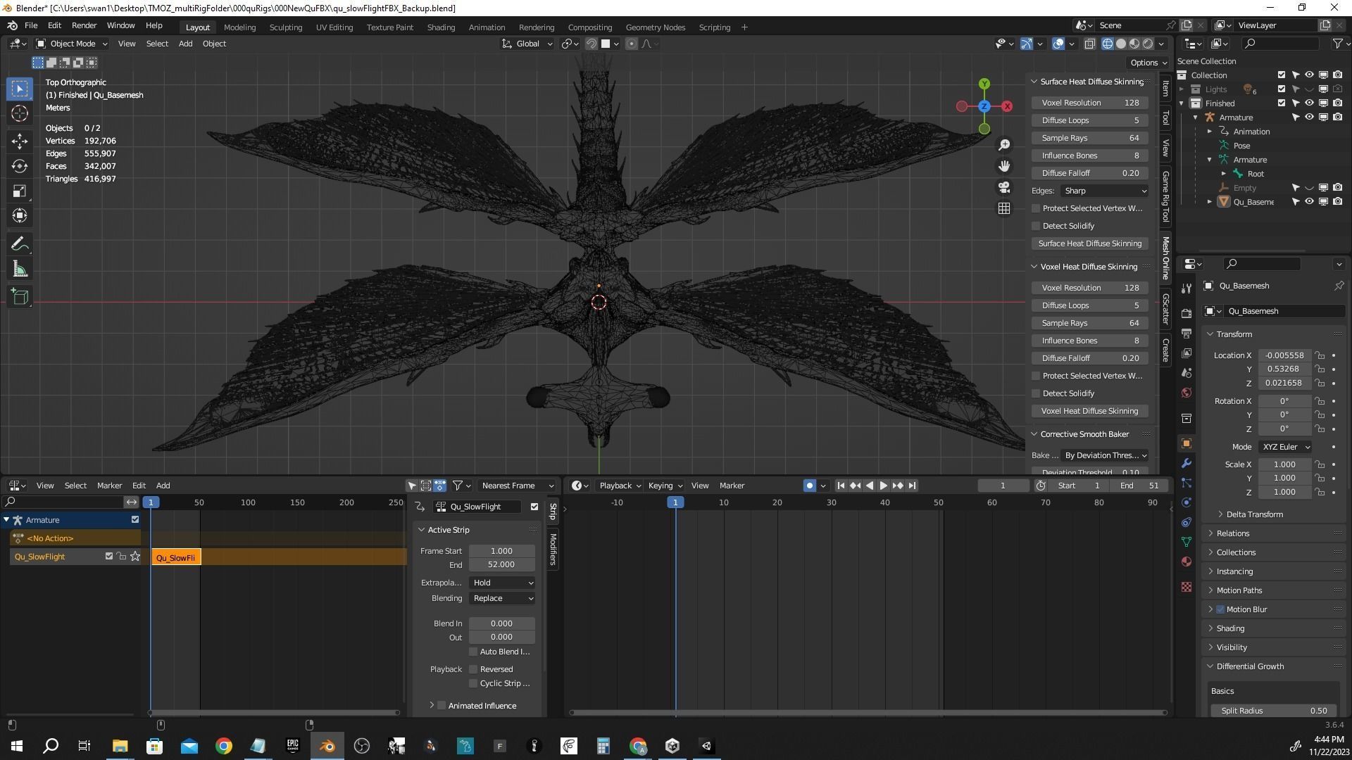Click the Surface Heat Voxel Resolution 128 field
Screen dimensions: 1352x760
1090,103
